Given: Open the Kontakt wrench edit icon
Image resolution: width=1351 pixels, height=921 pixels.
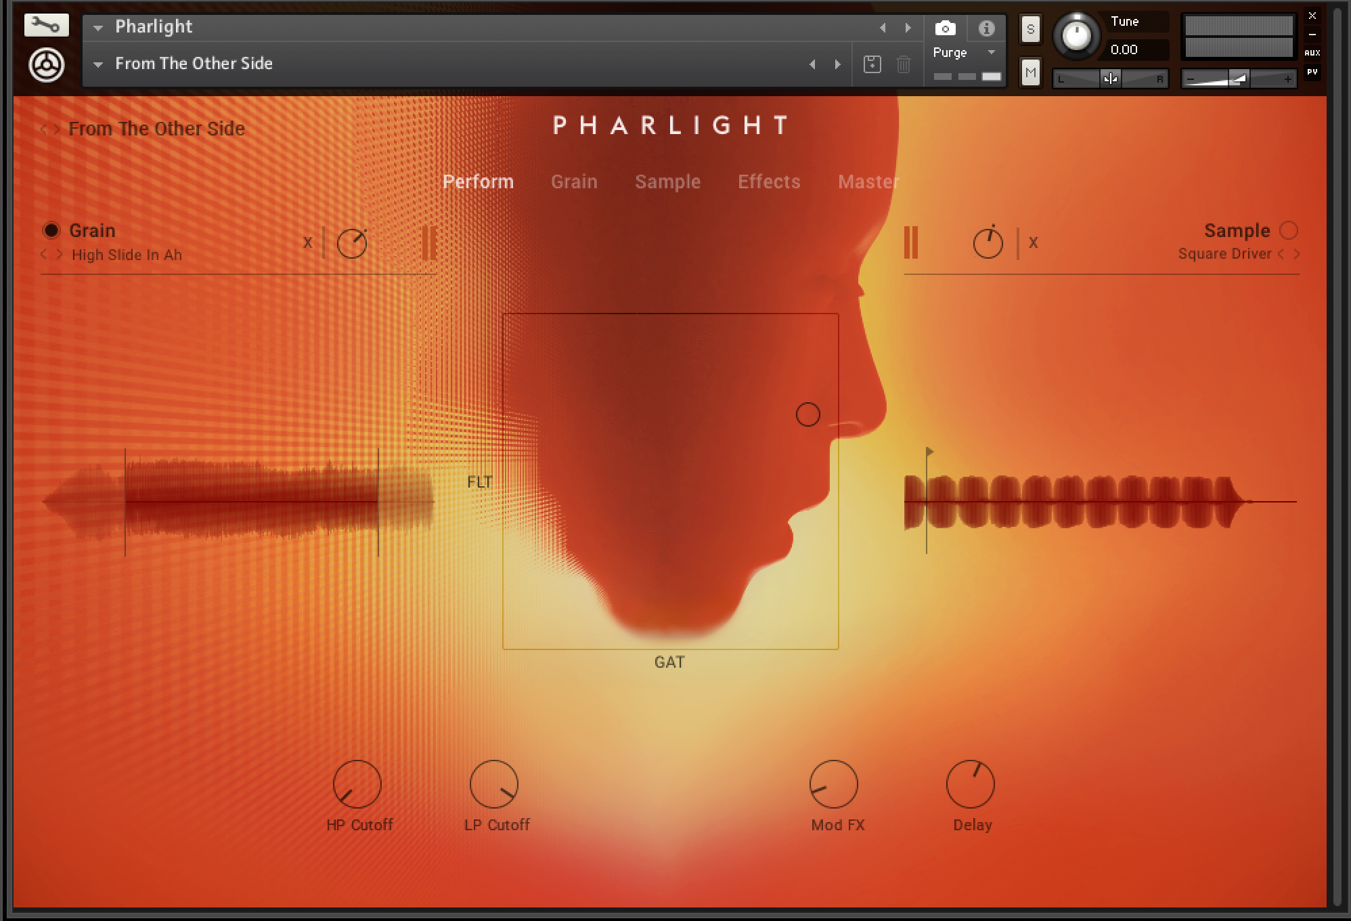Looking at the screenshot, I should tap(46, 24).
